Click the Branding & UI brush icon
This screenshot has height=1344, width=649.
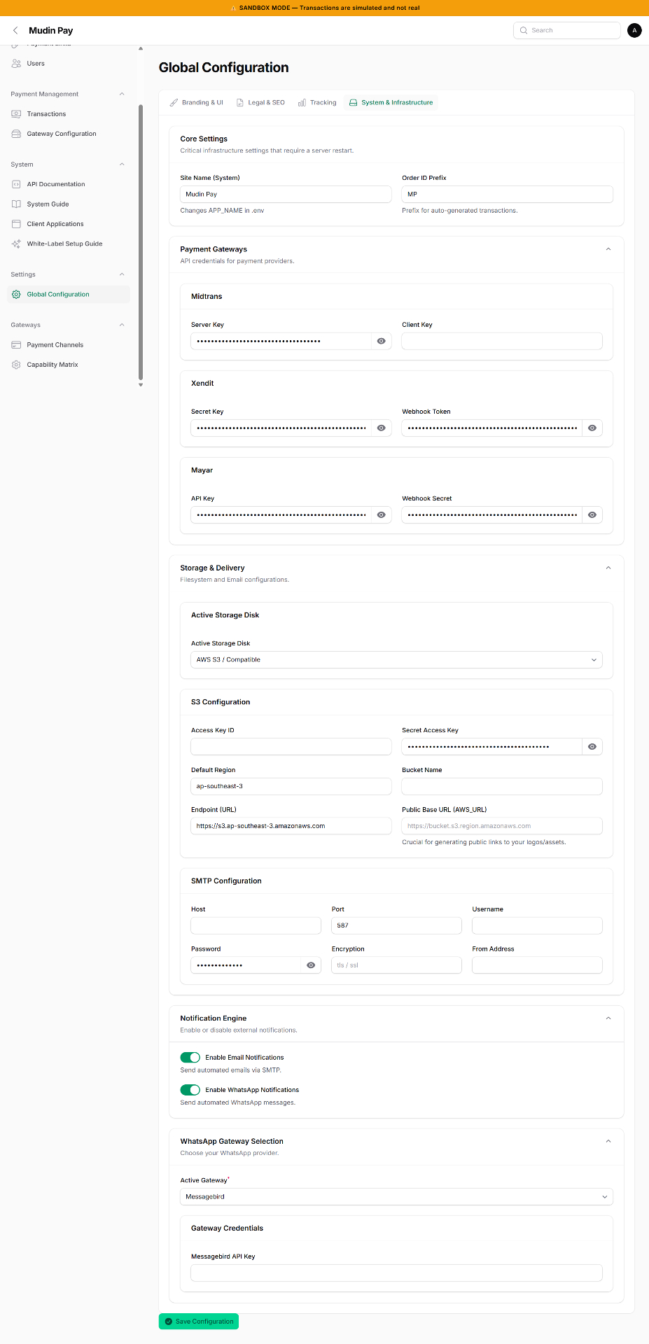[174, 102]
